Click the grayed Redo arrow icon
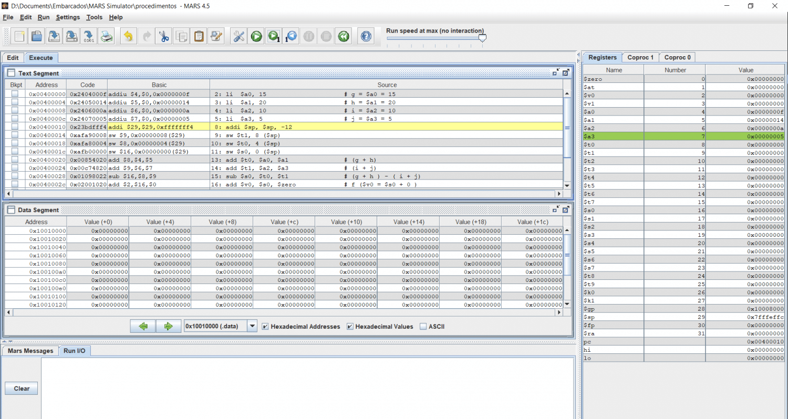 146,36
